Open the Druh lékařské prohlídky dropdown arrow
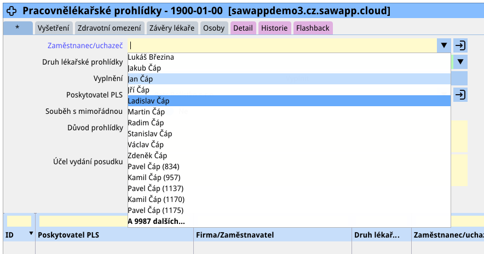 point(460,62)
